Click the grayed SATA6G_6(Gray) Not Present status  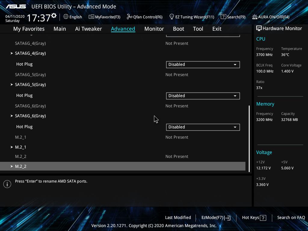coord(177,106)
